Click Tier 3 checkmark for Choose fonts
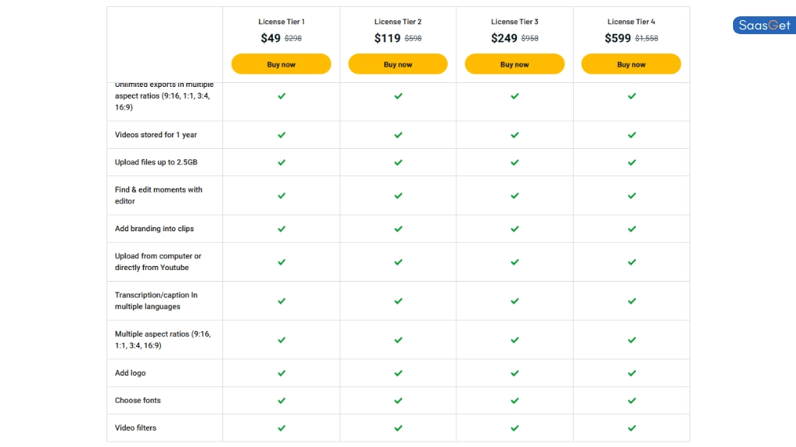This screenshot has width=796, height=447. tap(515, 400)
